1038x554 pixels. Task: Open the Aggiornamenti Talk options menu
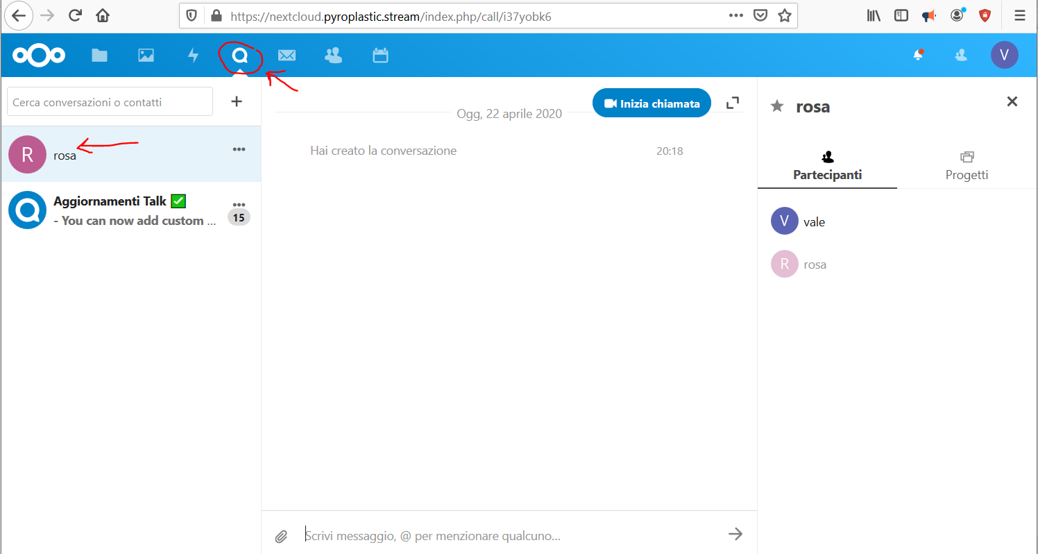(x=239, y=204)
